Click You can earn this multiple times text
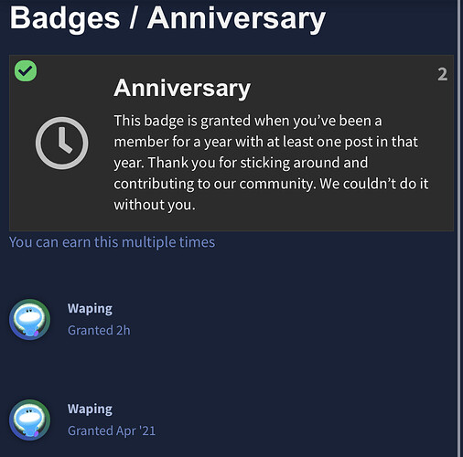 [112, 242]
